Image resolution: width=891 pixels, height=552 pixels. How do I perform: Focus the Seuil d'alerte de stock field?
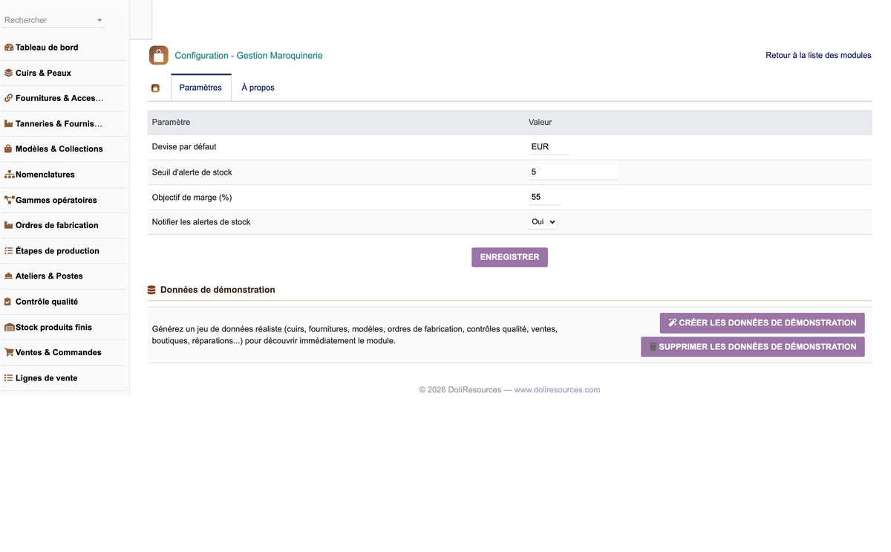tap(573, 172)
